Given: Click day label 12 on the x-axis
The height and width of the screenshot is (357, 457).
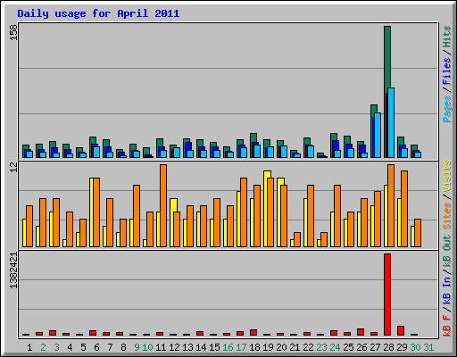Looking at the screenshot, I should (174, 347).
